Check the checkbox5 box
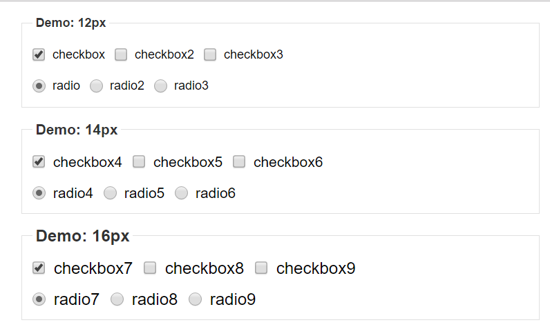550x327 pixels. click(139, 162)
